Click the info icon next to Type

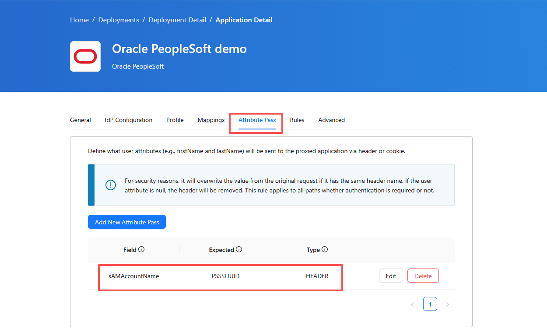click(x=325, y=250)
